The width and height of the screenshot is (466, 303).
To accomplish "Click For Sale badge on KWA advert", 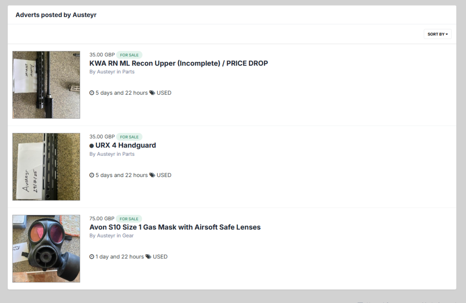I will point(129,55).
